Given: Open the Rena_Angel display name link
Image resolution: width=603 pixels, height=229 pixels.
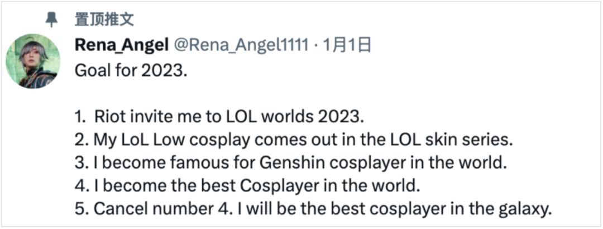Looking at the screenshot, I should (x=121, y=45).
